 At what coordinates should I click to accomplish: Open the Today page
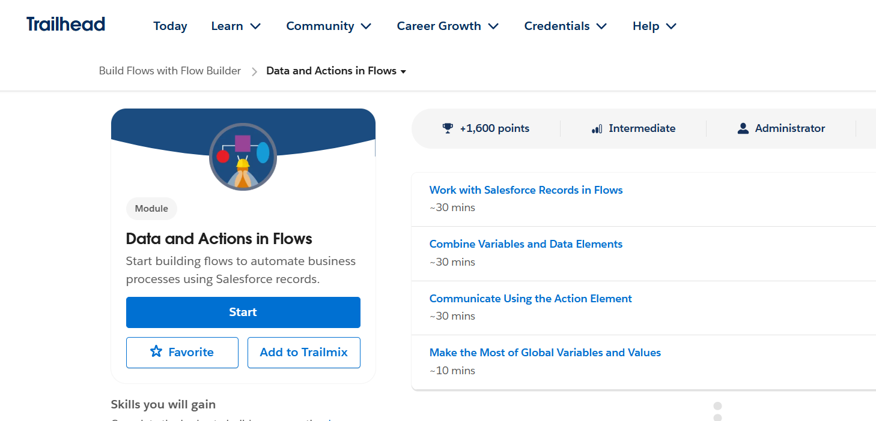coord(170,26)
